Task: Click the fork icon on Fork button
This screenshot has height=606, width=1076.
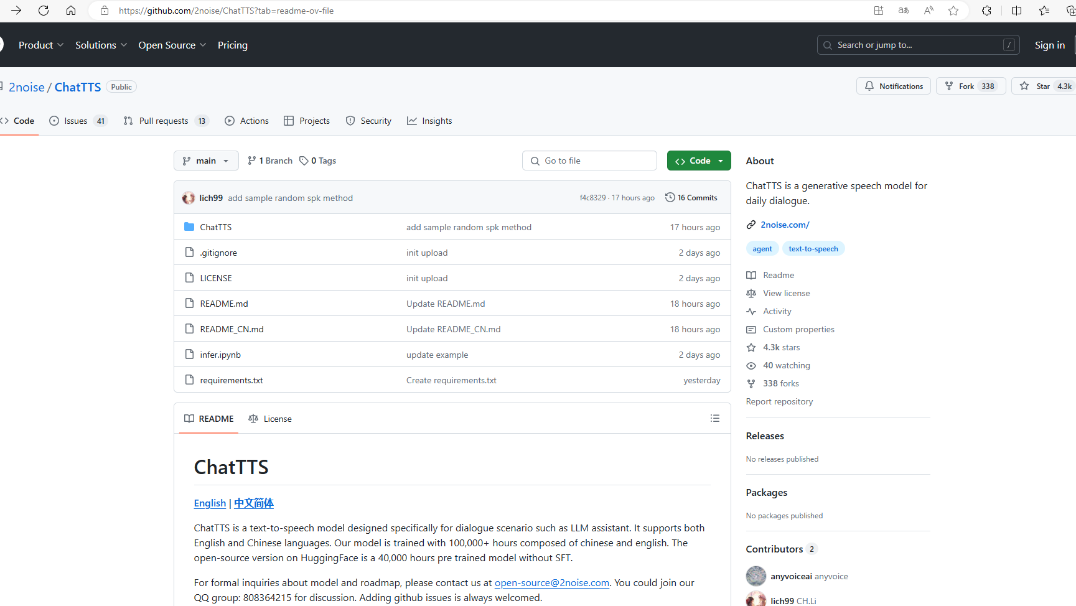Action: click(949, 86)
